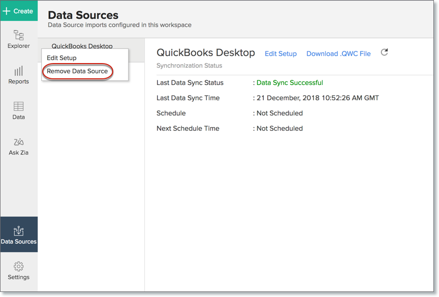
Task: Refresh the synchronization status
Action: tap(385, 52)
